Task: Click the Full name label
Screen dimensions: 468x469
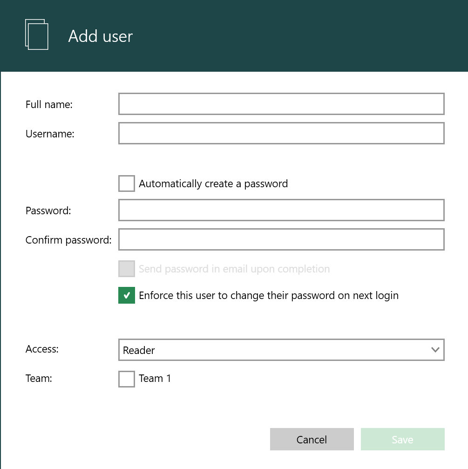Action: click(49, 104)
